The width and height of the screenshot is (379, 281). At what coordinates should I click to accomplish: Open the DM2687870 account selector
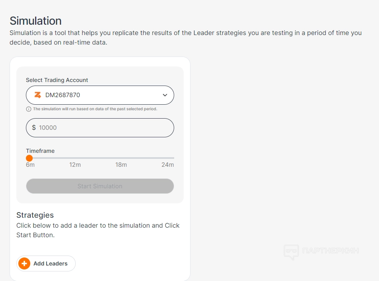point(100,95)
